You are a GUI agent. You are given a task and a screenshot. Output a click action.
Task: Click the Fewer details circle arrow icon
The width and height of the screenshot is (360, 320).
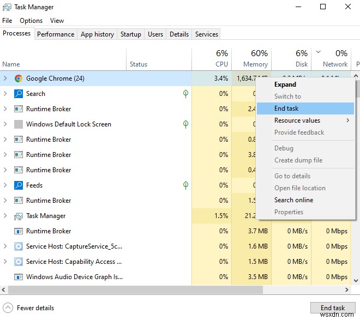pos(8,308)
